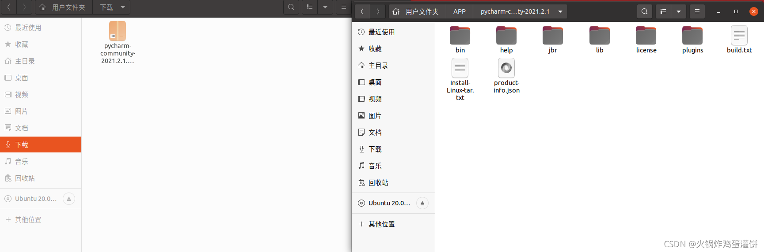Open 文档 in front window sidebar
The width and height of the screenshot is (764, 252).
(393, 132)
